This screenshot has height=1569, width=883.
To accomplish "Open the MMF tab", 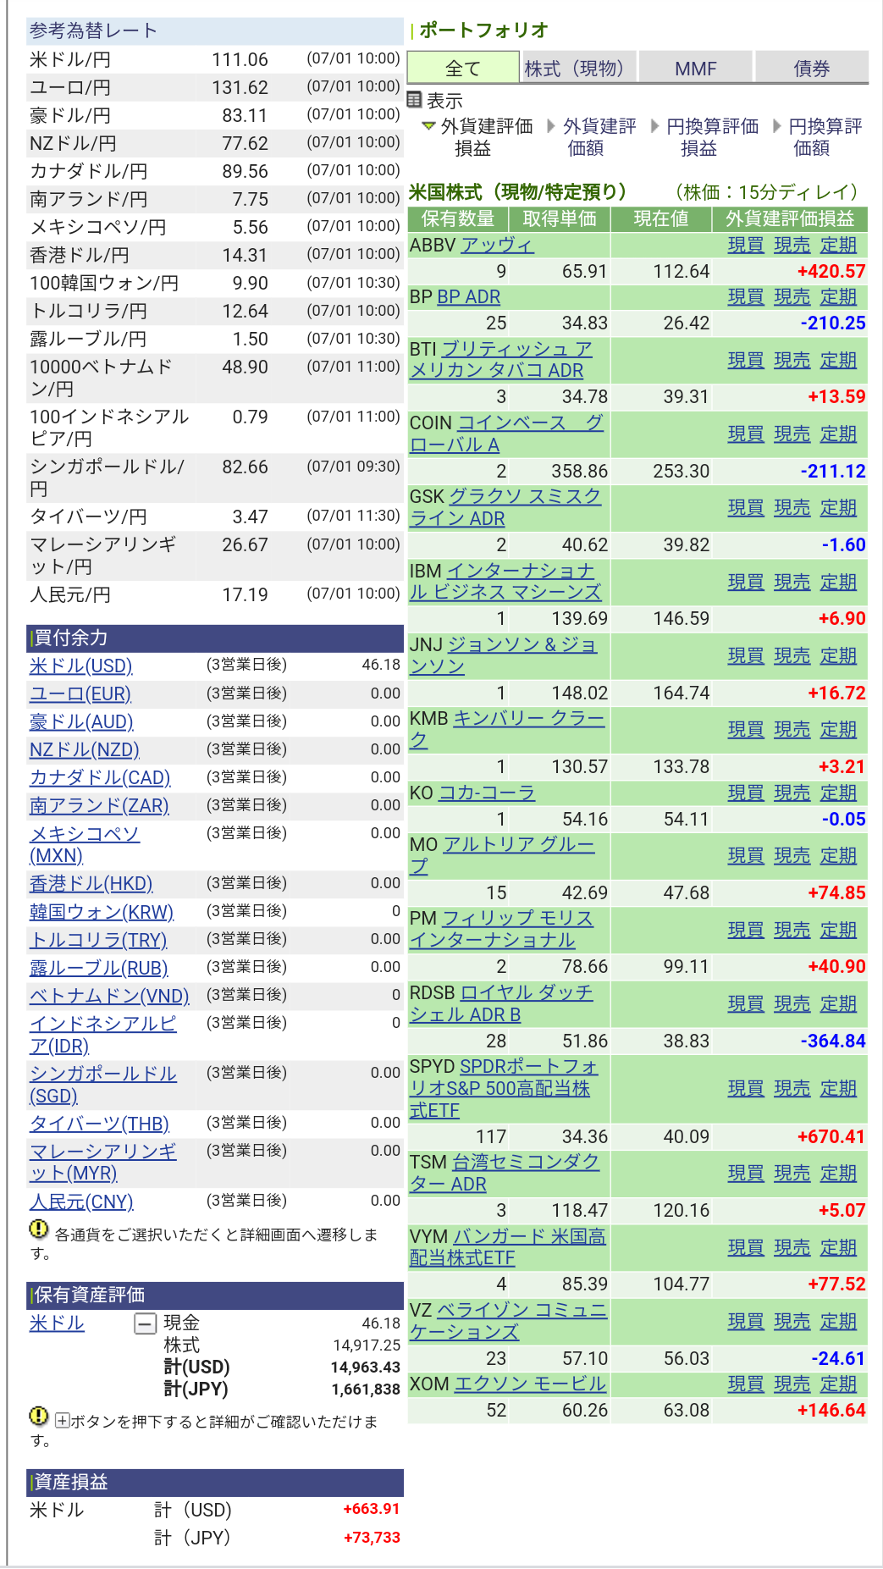I will [x=696, y=69].
